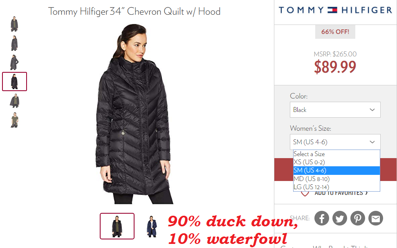Image resolution: width=397 pixels, height=248 pixels.
Task: View second side thumbnail of the coat
Action: pyautogui.click(x=14, y=43)
